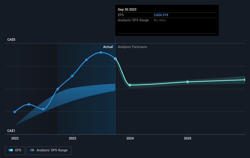Screen dimensions: 250x158
Task: Click the No data text in tooltip
Action: point(160,20)
